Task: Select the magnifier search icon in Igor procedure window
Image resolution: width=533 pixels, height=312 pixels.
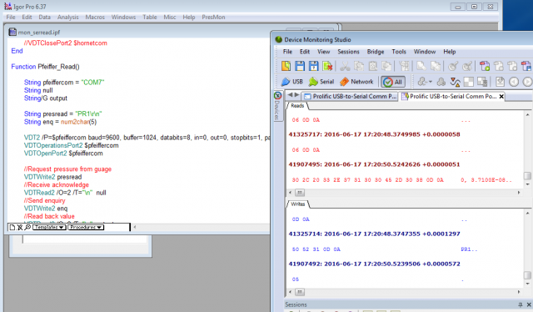Action: point(27,227)
